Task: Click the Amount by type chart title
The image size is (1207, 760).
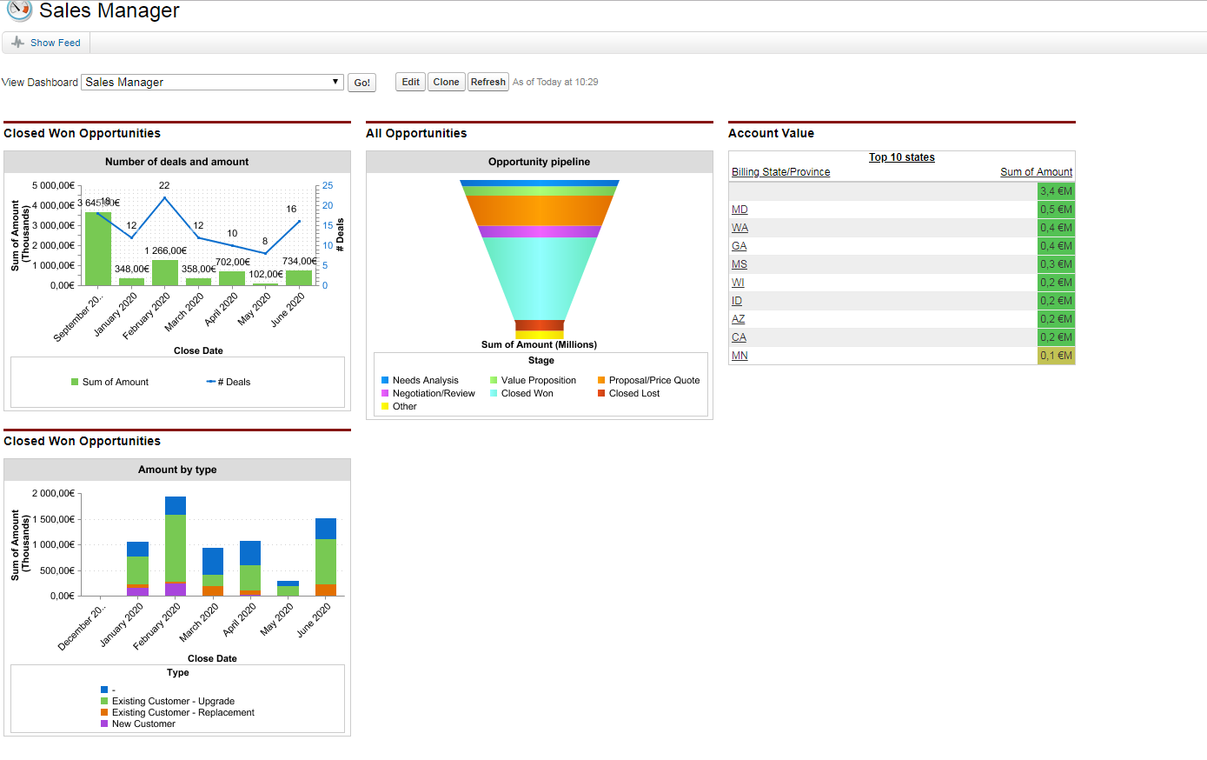Action: 177,470
